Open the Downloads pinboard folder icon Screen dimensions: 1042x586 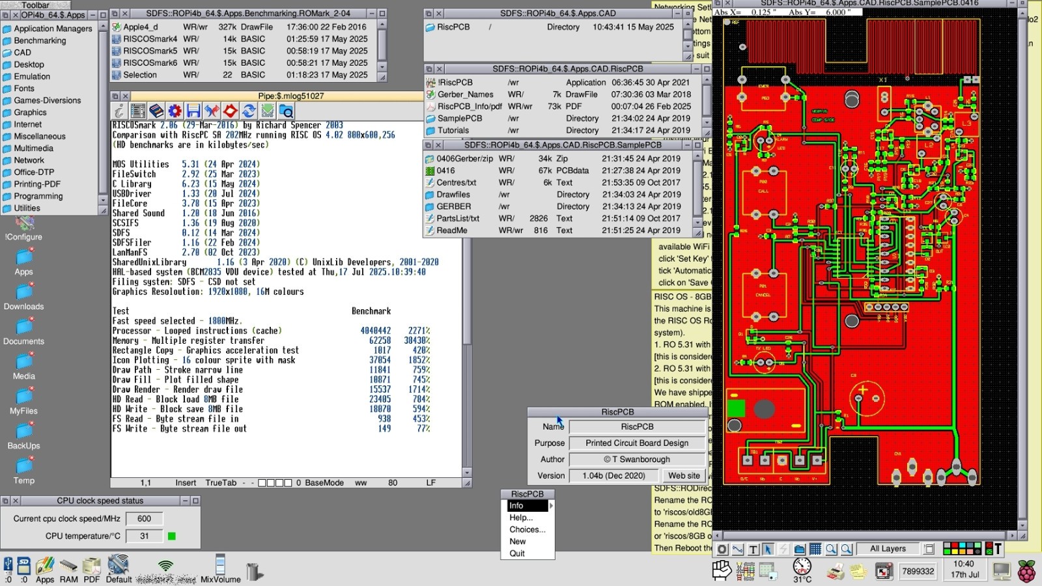[24, 297]
